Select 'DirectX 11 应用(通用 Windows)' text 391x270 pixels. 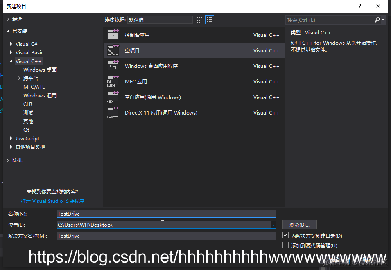click(x=161, y=112)
